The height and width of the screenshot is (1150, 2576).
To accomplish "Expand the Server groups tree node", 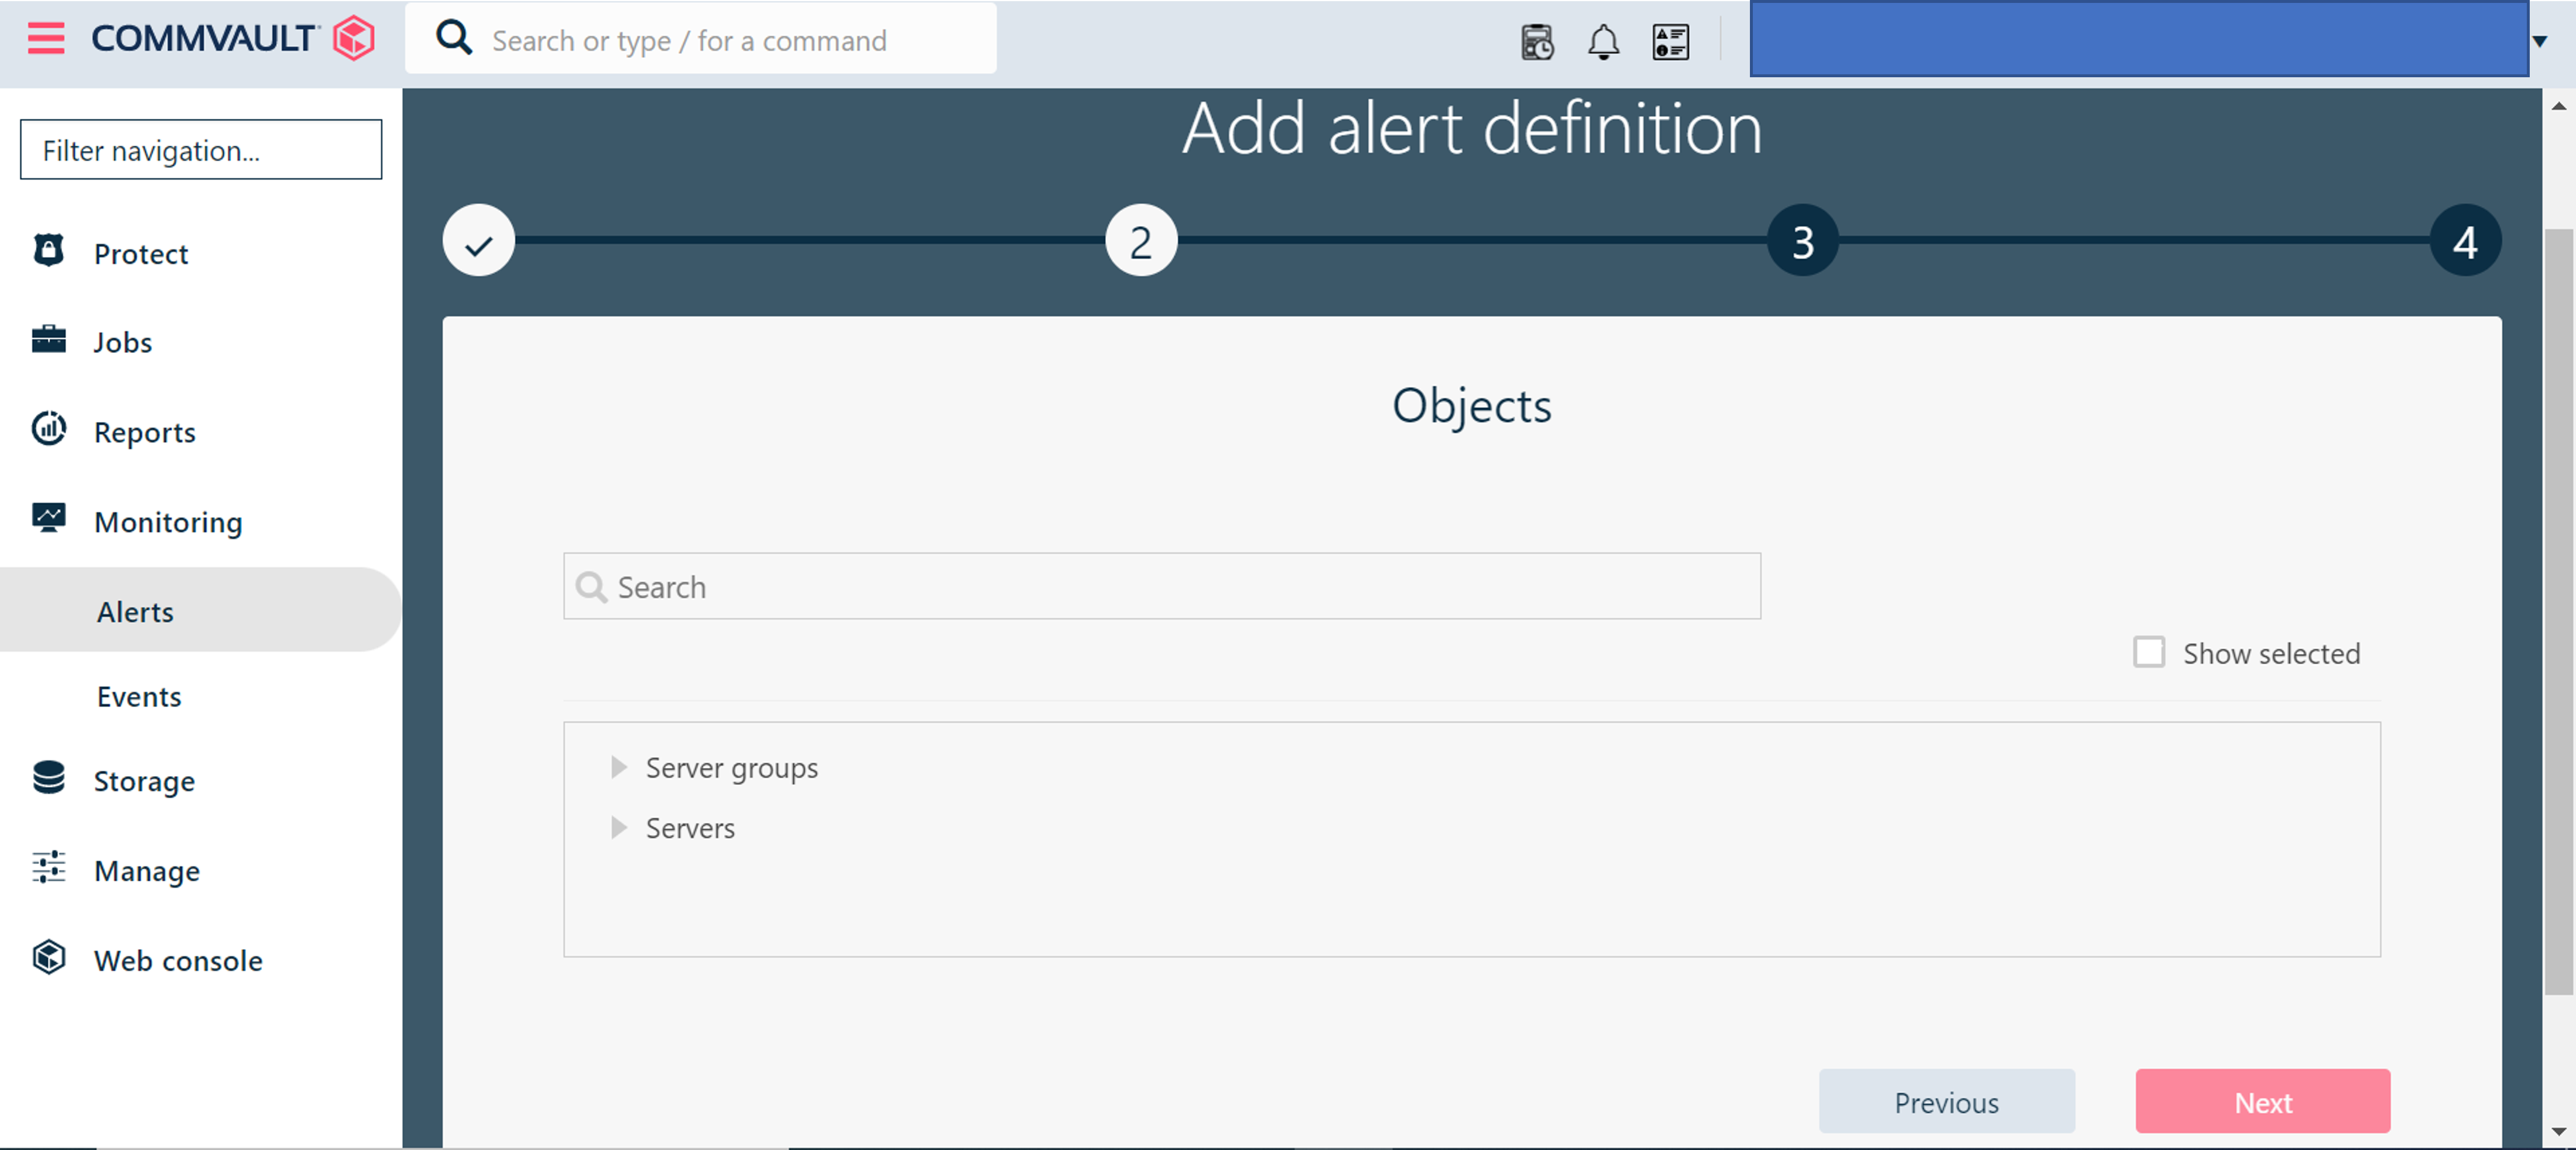I will (619, 767).
